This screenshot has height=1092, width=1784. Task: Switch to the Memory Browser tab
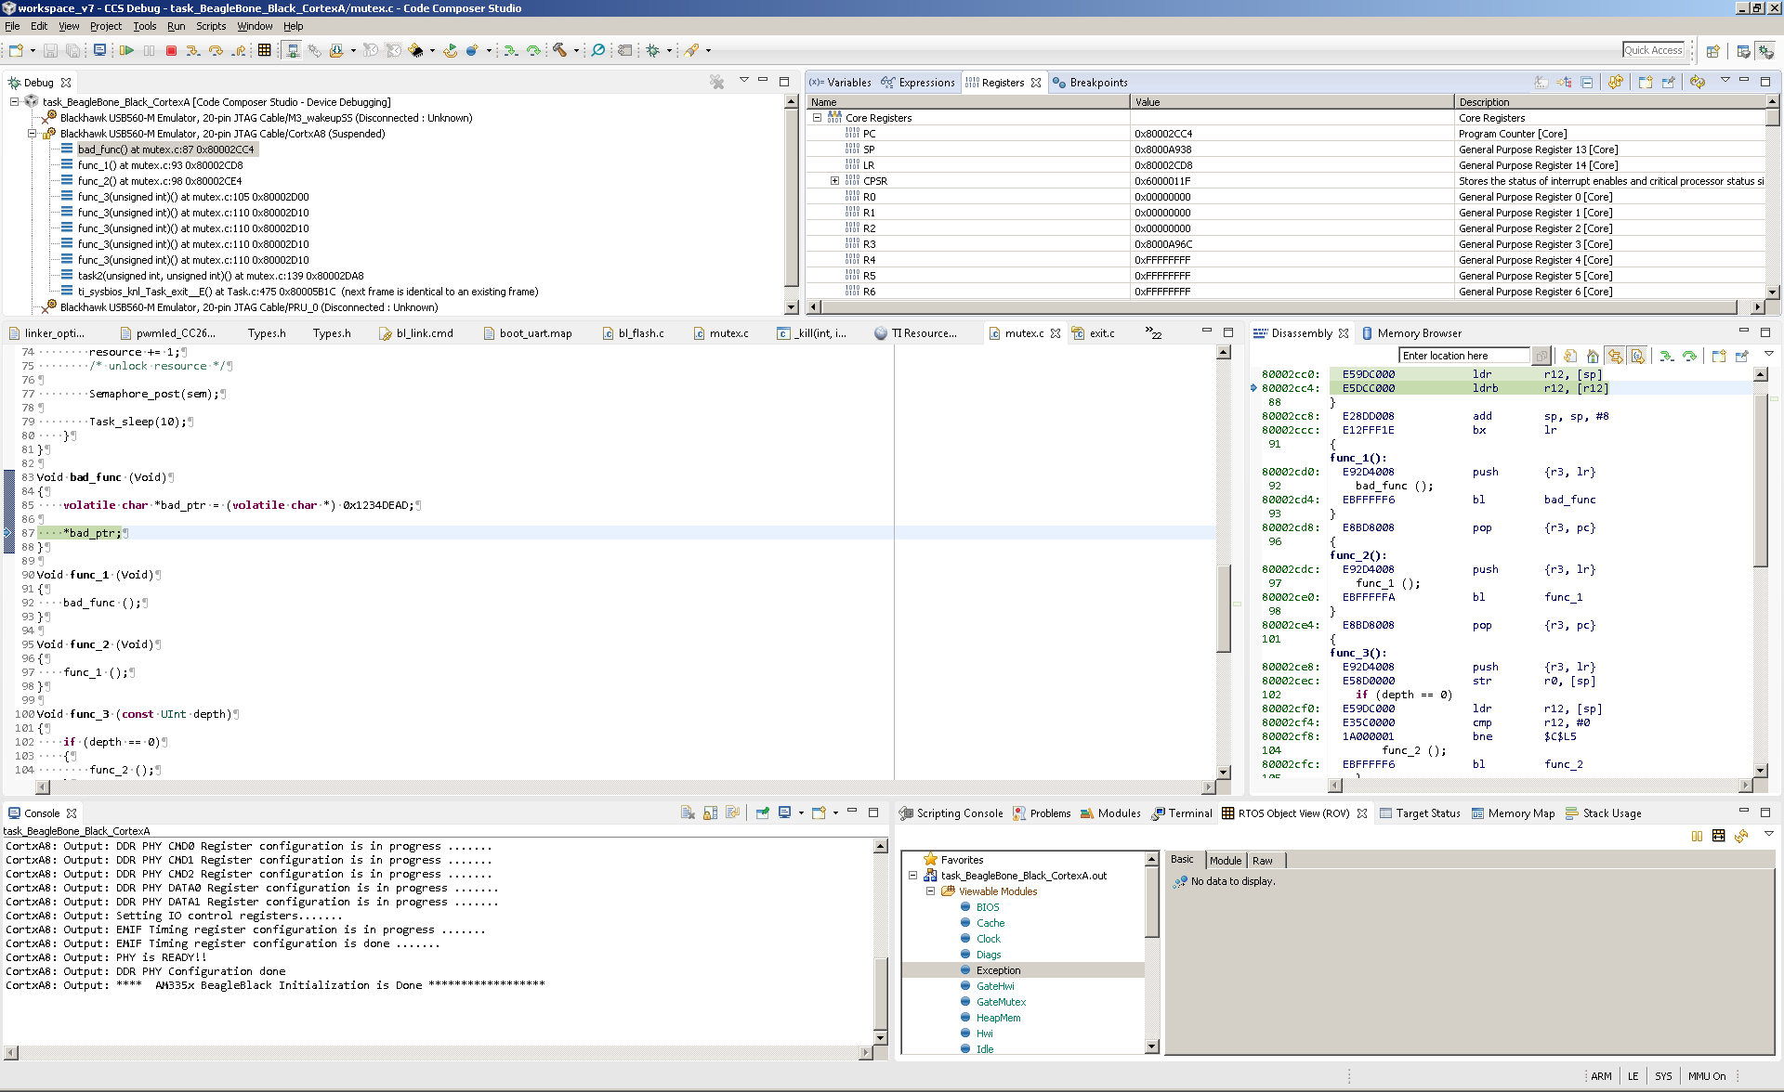1418,333
